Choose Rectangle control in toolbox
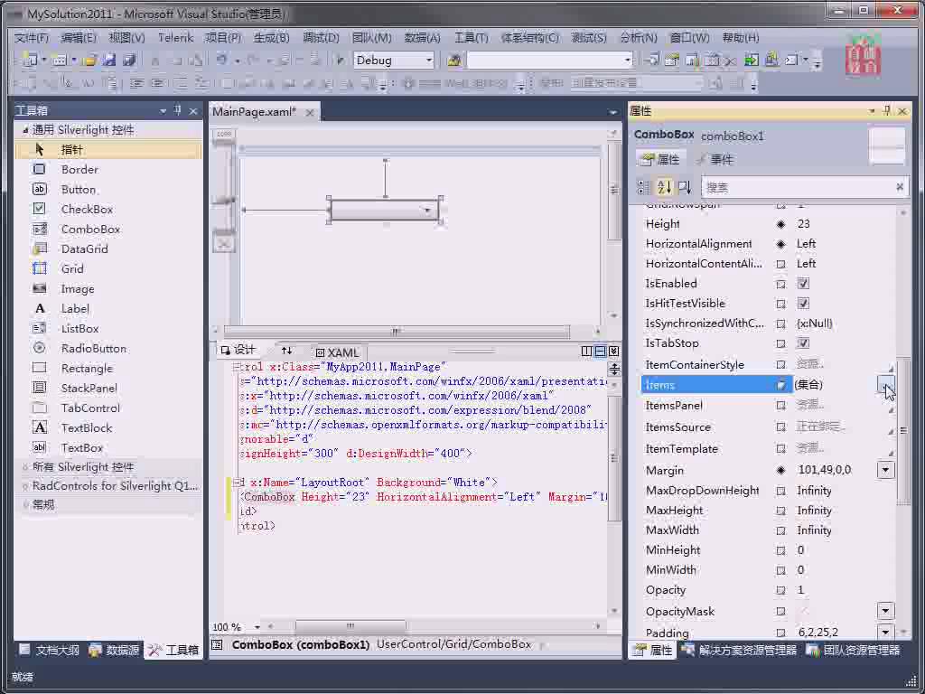The width and height of the screenshot is (925, 694). pyautogui.click(x=108, y=369)
